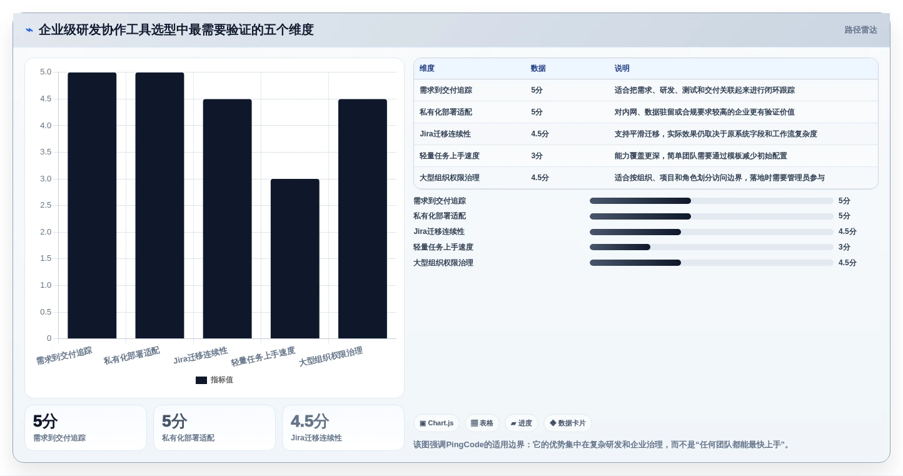Select the Jira迁移连续性 table row name
Screen dimensions: 903x476
(x=445, y=134)
